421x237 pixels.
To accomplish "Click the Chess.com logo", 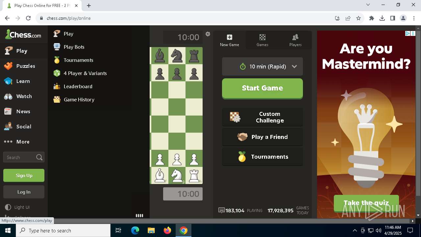I will [23, 35].
